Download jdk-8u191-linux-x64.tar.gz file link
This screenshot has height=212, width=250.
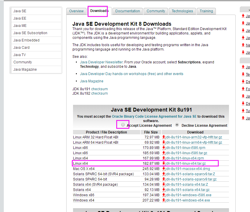[x=185, y=164]
